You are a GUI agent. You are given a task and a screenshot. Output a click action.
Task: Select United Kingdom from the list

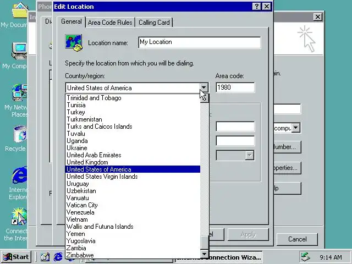pos(133,162)
